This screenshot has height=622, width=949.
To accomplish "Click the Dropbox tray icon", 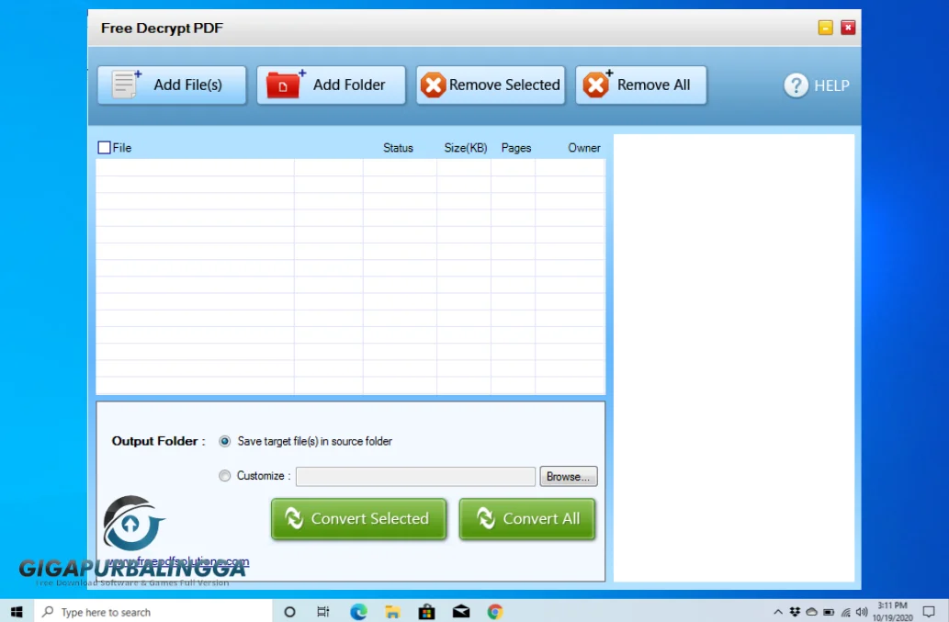I will pyautogui.click(x=795, y=612).
